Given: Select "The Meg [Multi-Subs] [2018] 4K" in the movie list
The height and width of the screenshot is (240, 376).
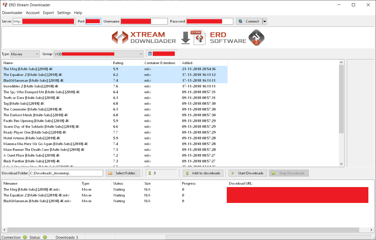Looking at the screenshot, I should pyautogui.click(x=115, y=69).
